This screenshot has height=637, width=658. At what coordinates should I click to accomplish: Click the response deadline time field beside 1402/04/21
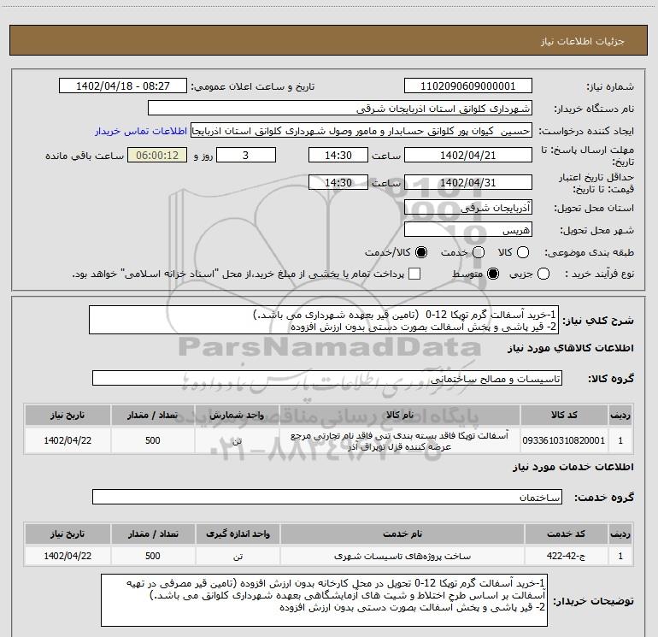click(x=338, y=155)
